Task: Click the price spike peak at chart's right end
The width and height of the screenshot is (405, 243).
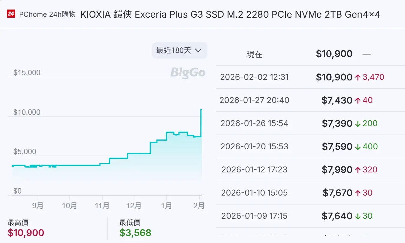Action: [201, 109]
